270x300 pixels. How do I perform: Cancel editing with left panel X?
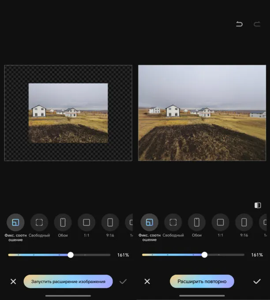[13, 281]
